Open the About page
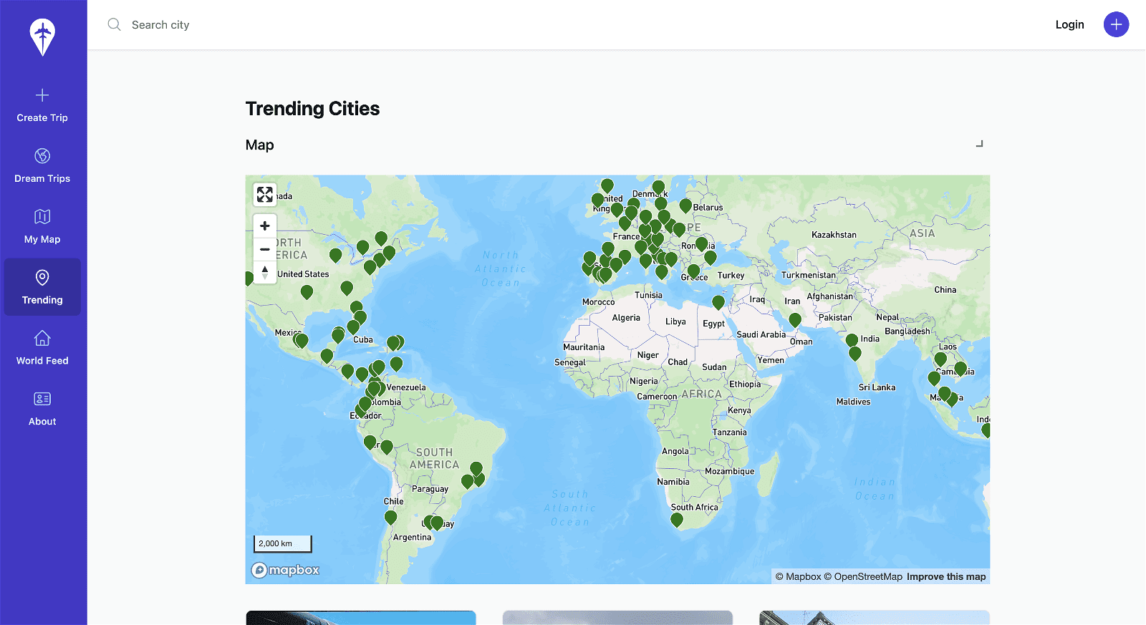Screen dimensions: 1146x625 click(42, 409)
